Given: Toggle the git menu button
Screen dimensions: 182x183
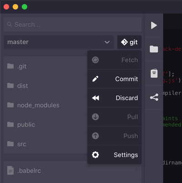Looking at the screenshot, I should [x=129, y=42].
